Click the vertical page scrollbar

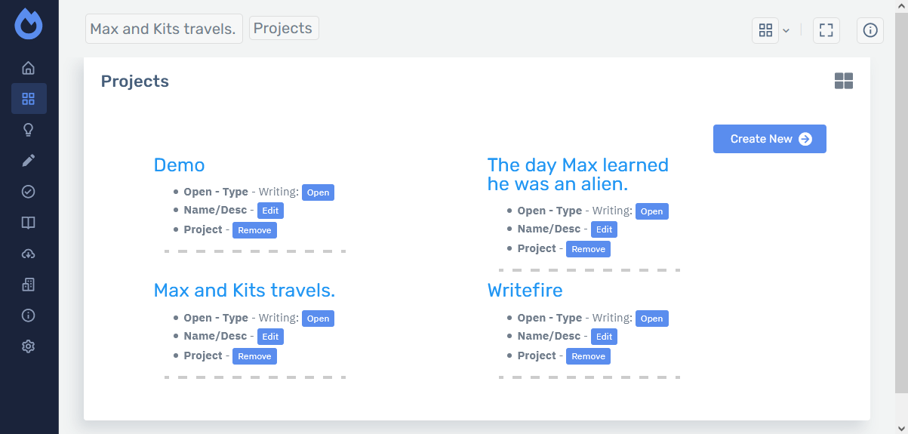[901, 196]
